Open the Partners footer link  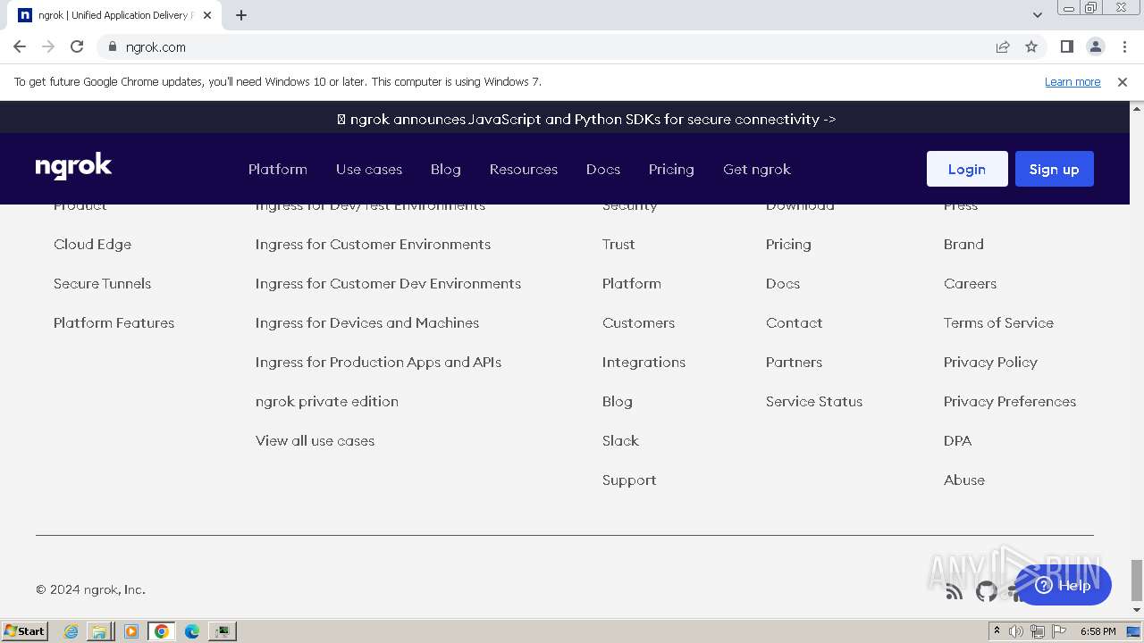tap(794, 362)
